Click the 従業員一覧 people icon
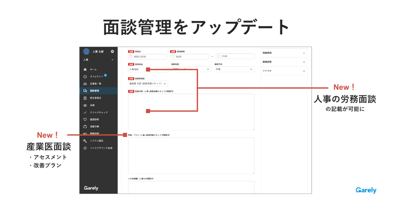The height and width of the screenshot is (207, 394). [x=85, y=84]
